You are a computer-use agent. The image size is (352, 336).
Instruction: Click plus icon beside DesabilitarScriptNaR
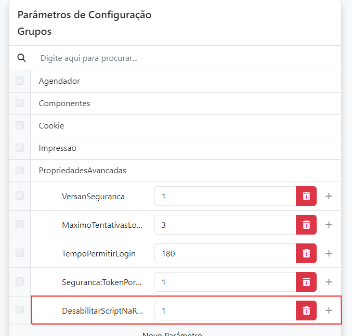[x=329, y=311]
